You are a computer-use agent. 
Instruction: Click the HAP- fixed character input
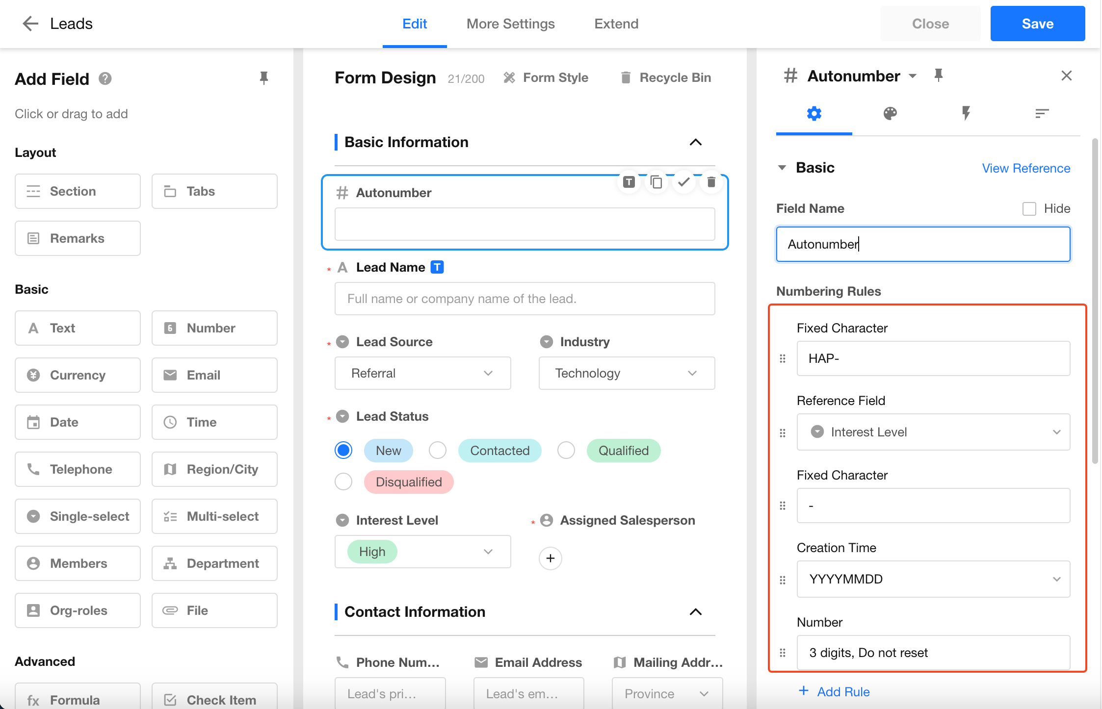[933, 358]
